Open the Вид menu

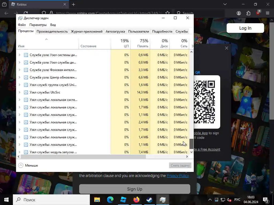tap(53, 25)
